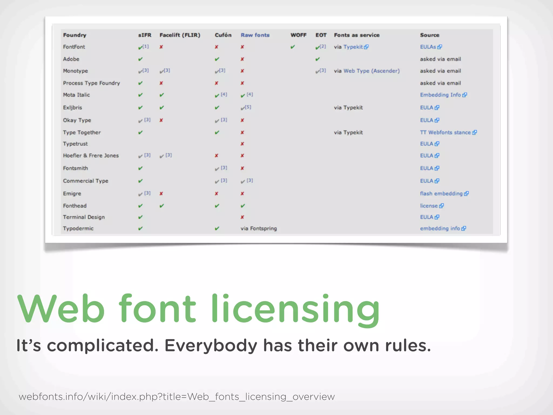Open Emigre flash embedding link
The image size is (553, 415).
click(x=441, y=193)
